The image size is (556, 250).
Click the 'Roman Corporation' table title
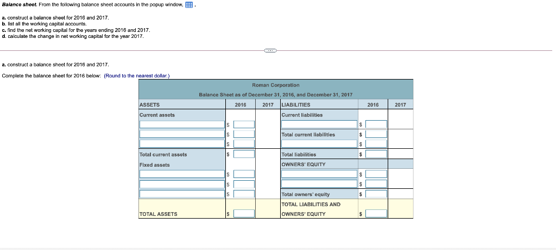pos(275,85)
